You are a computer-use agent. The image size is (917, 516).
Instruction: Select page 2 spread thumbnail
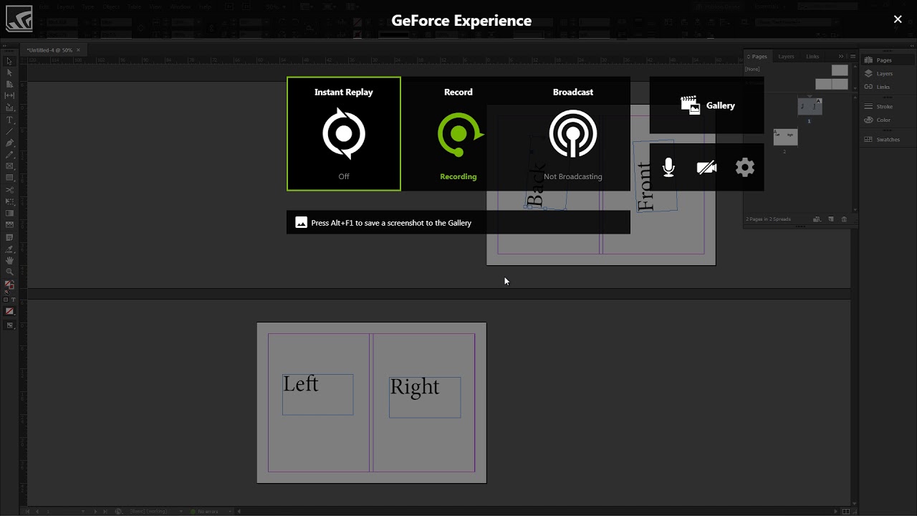[x=785, y=137]
